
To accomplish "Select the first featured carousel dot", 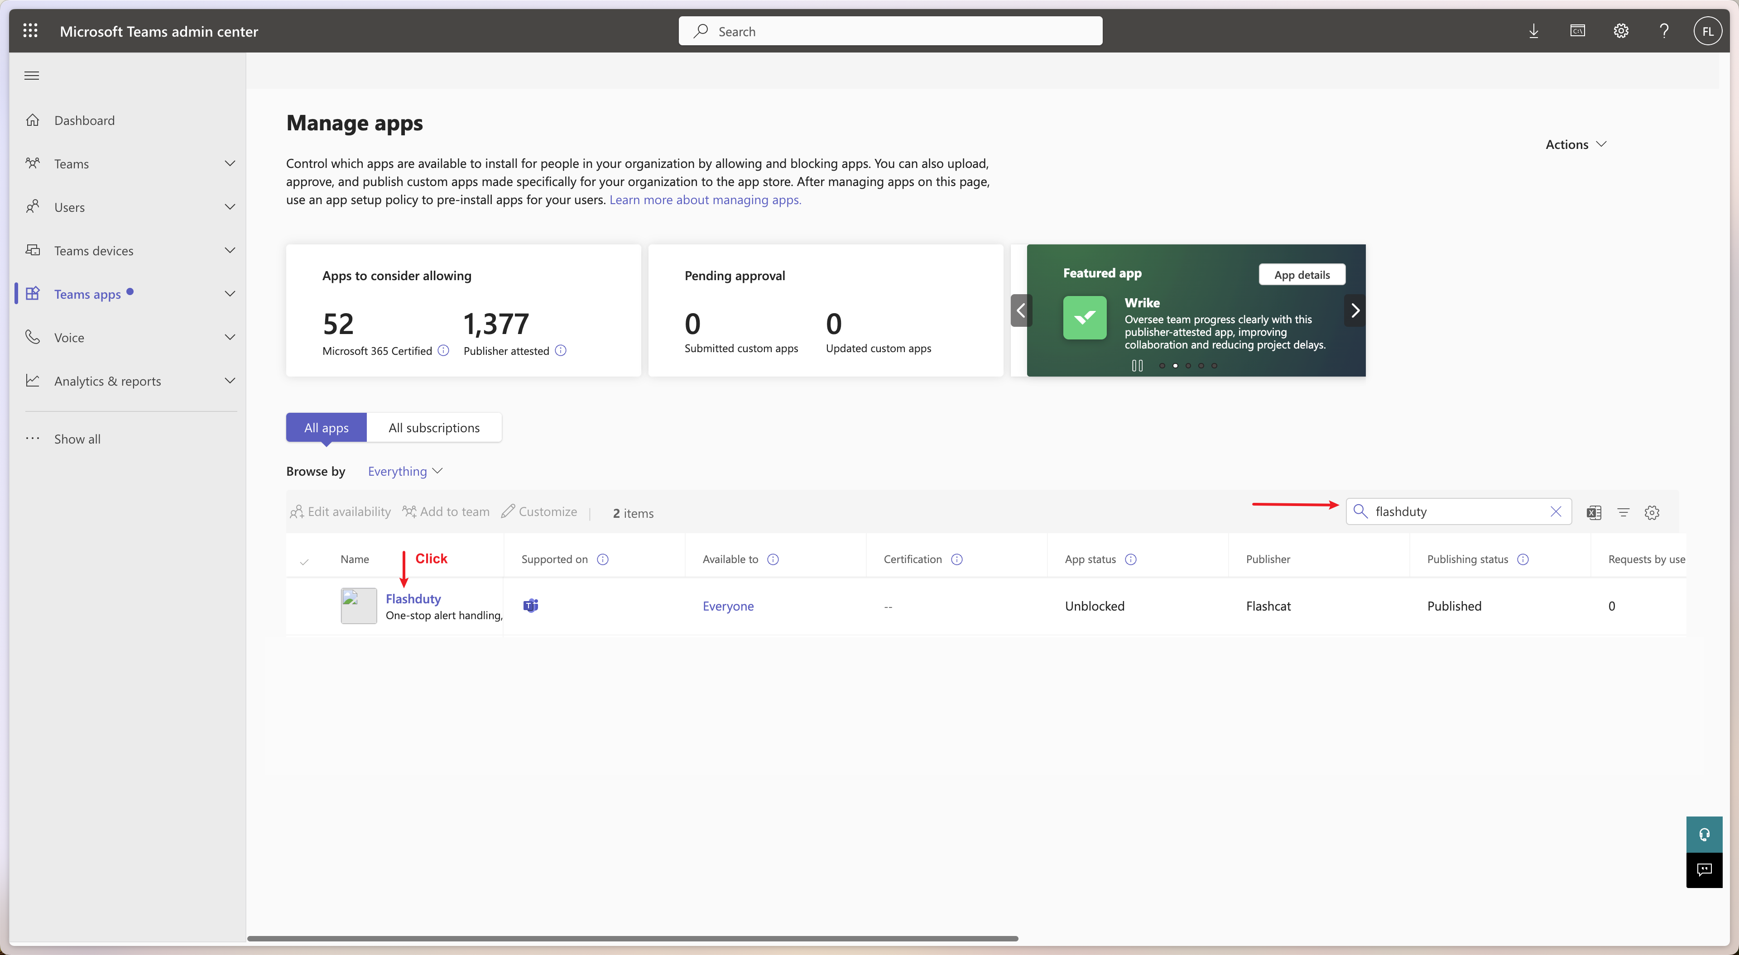I will click(x=1162, y=365).
